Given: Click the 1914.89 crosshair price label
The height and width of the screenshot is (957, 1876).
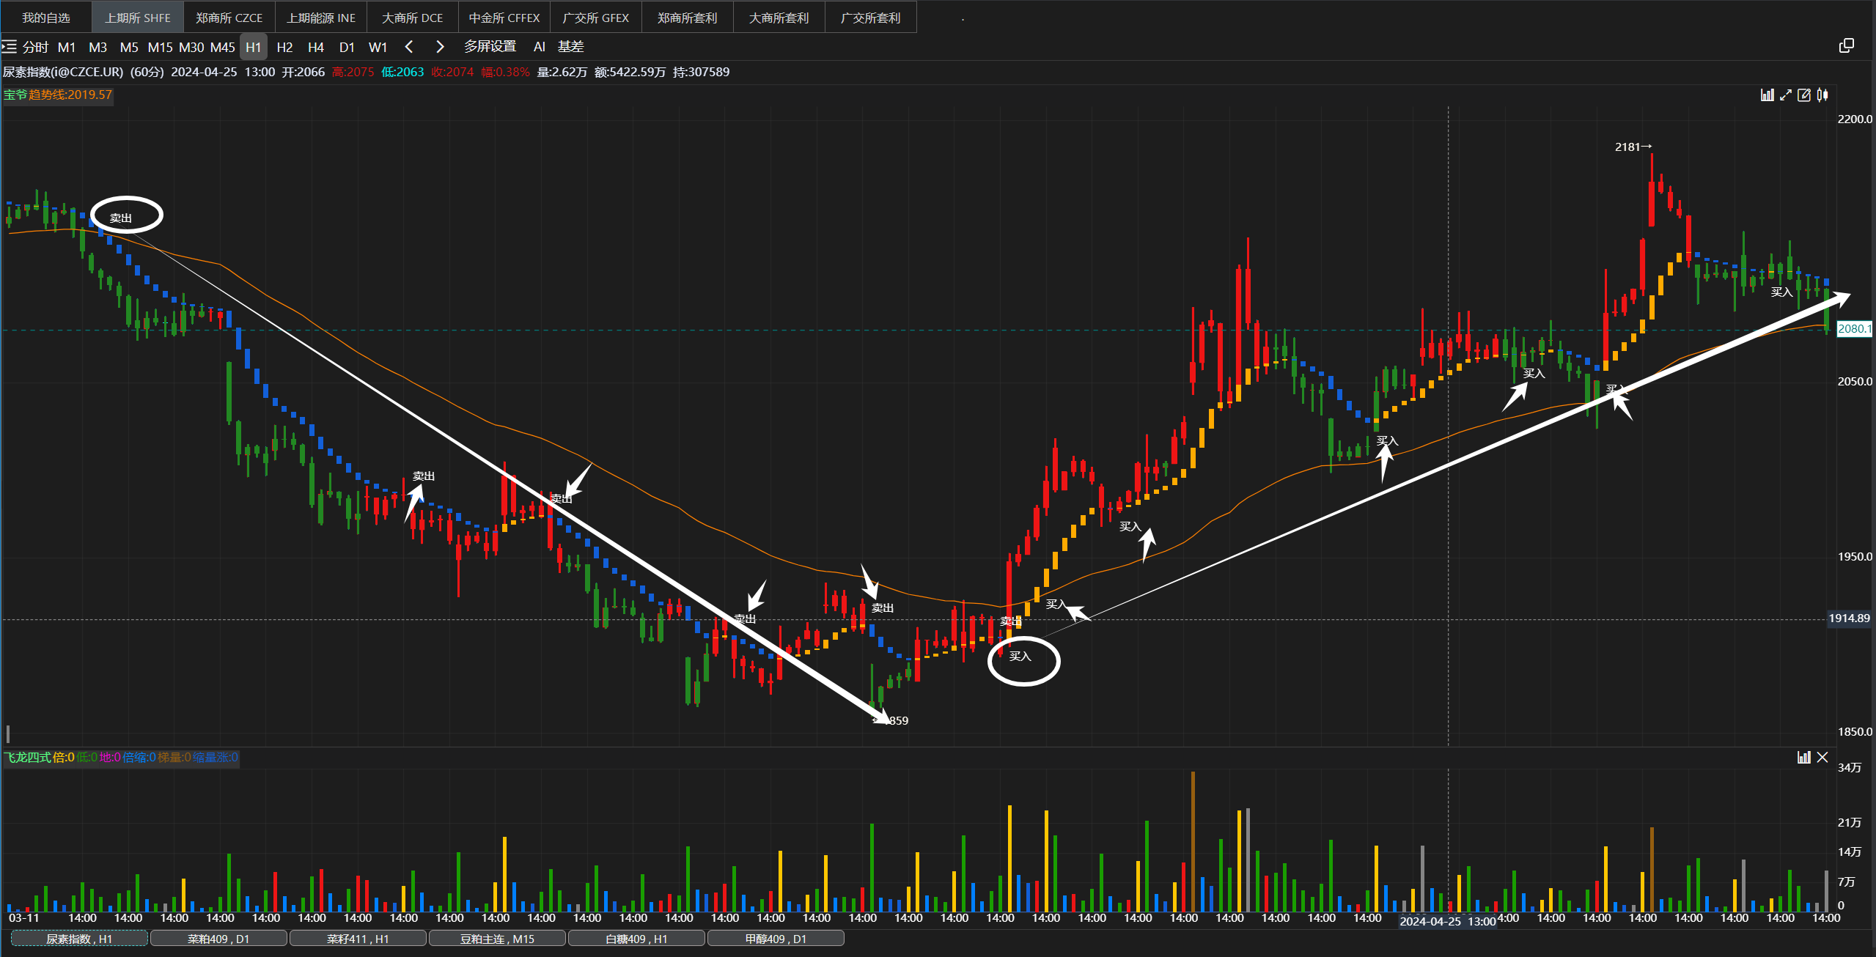Looking at the screenshot, I should pos(1849,618).
